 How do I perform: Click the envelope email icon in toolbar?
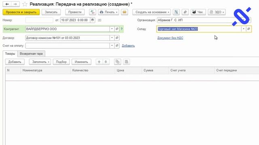tap(124, 12)
